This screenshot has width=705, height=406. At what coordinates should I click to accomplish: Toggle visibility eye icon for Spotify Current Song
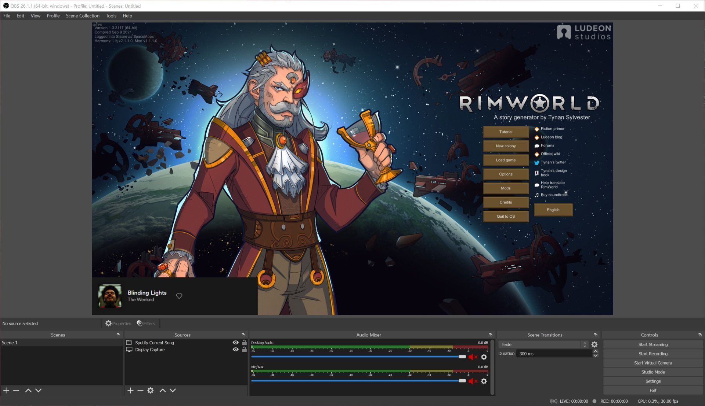click(x=236, y=343)
